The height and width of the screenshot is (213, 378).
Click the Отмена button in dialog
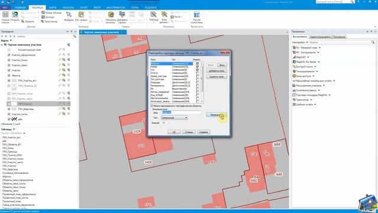click(189, 132)
